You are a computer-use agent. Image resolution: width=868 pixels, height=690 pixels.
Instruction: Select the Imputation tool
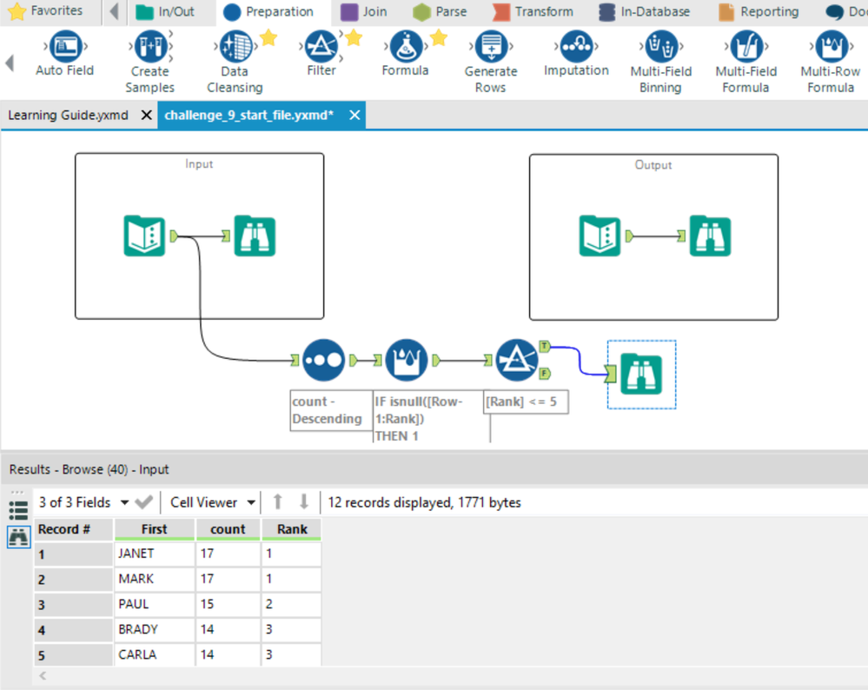click(x=576, y=53)
